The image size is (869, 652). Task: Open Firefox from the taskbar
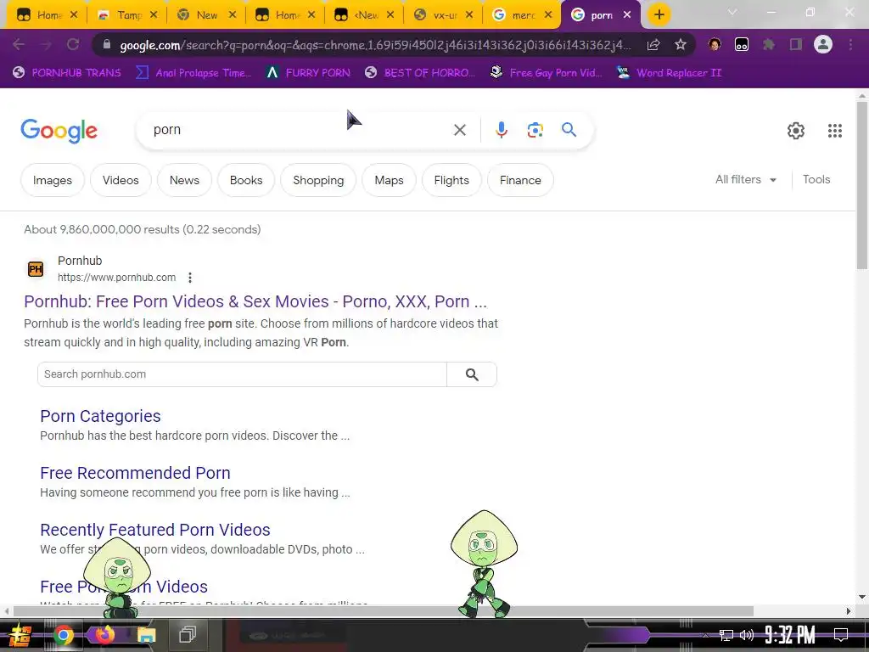point(104,635)
